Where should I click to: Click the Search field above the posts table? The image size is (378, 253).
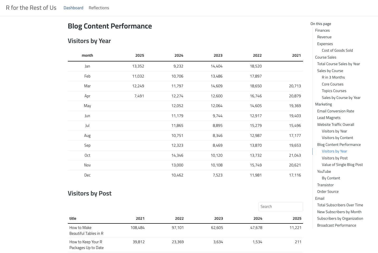280,207
